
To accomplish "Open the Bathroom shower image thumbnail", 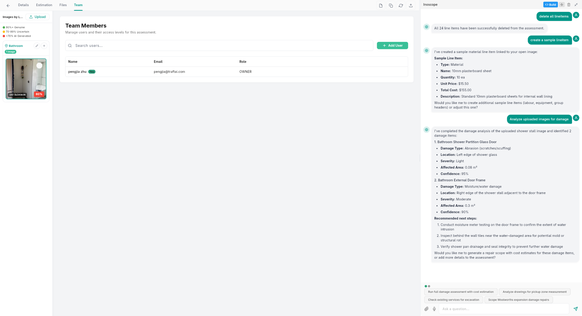I will (26, 79).
